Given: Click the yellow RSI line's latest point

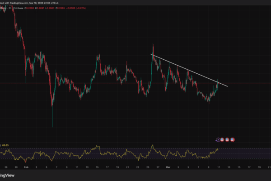Looking at the screenshot, I should [218, 148].
